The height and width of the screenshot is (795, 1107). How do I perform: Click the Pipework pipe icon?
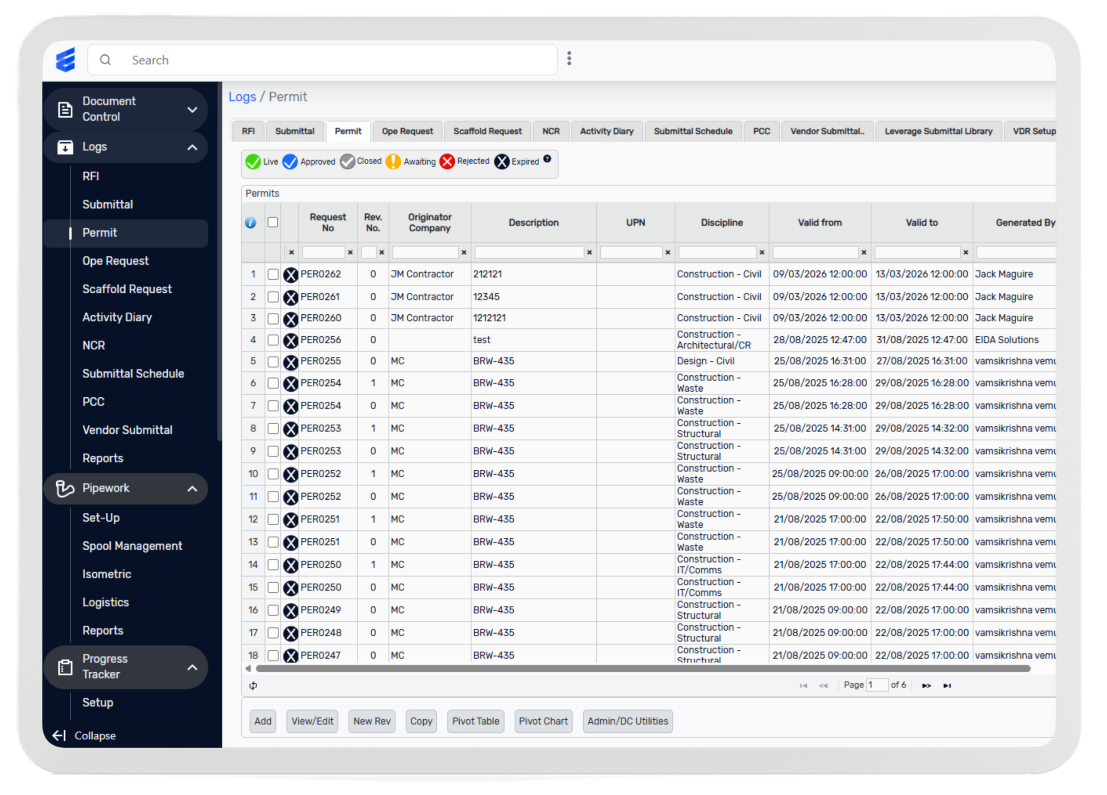click(64, 488)
